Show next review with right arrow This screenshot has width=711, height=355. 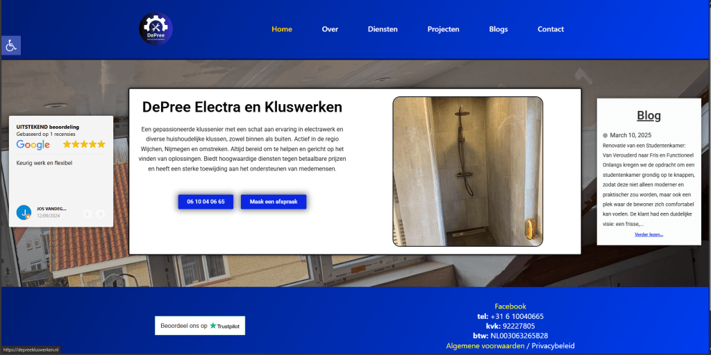pos(100,214)
